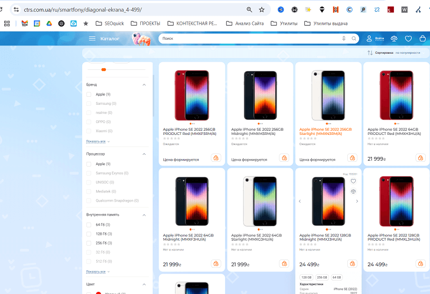Collapse the Бренд filter section
Image resolution: width=430 pixels, height=294 pixels.
144,85
